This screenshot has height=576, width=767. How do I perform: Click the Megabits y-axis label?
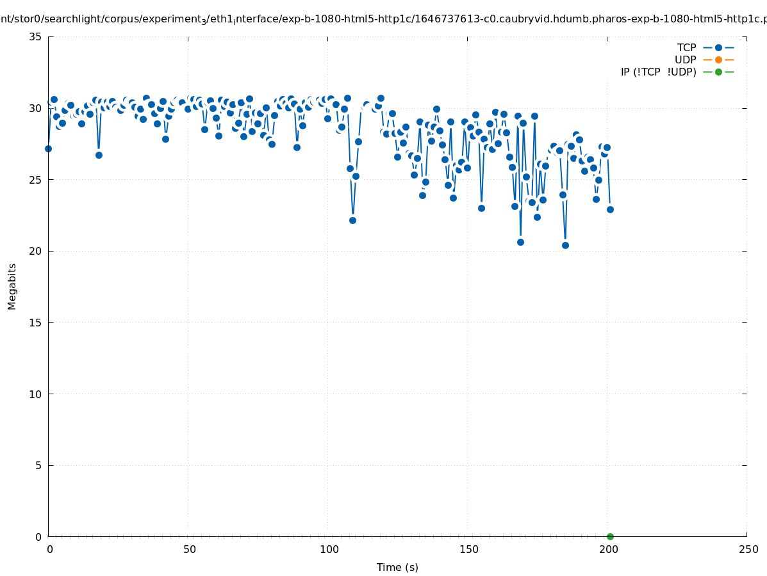point(12,286)
